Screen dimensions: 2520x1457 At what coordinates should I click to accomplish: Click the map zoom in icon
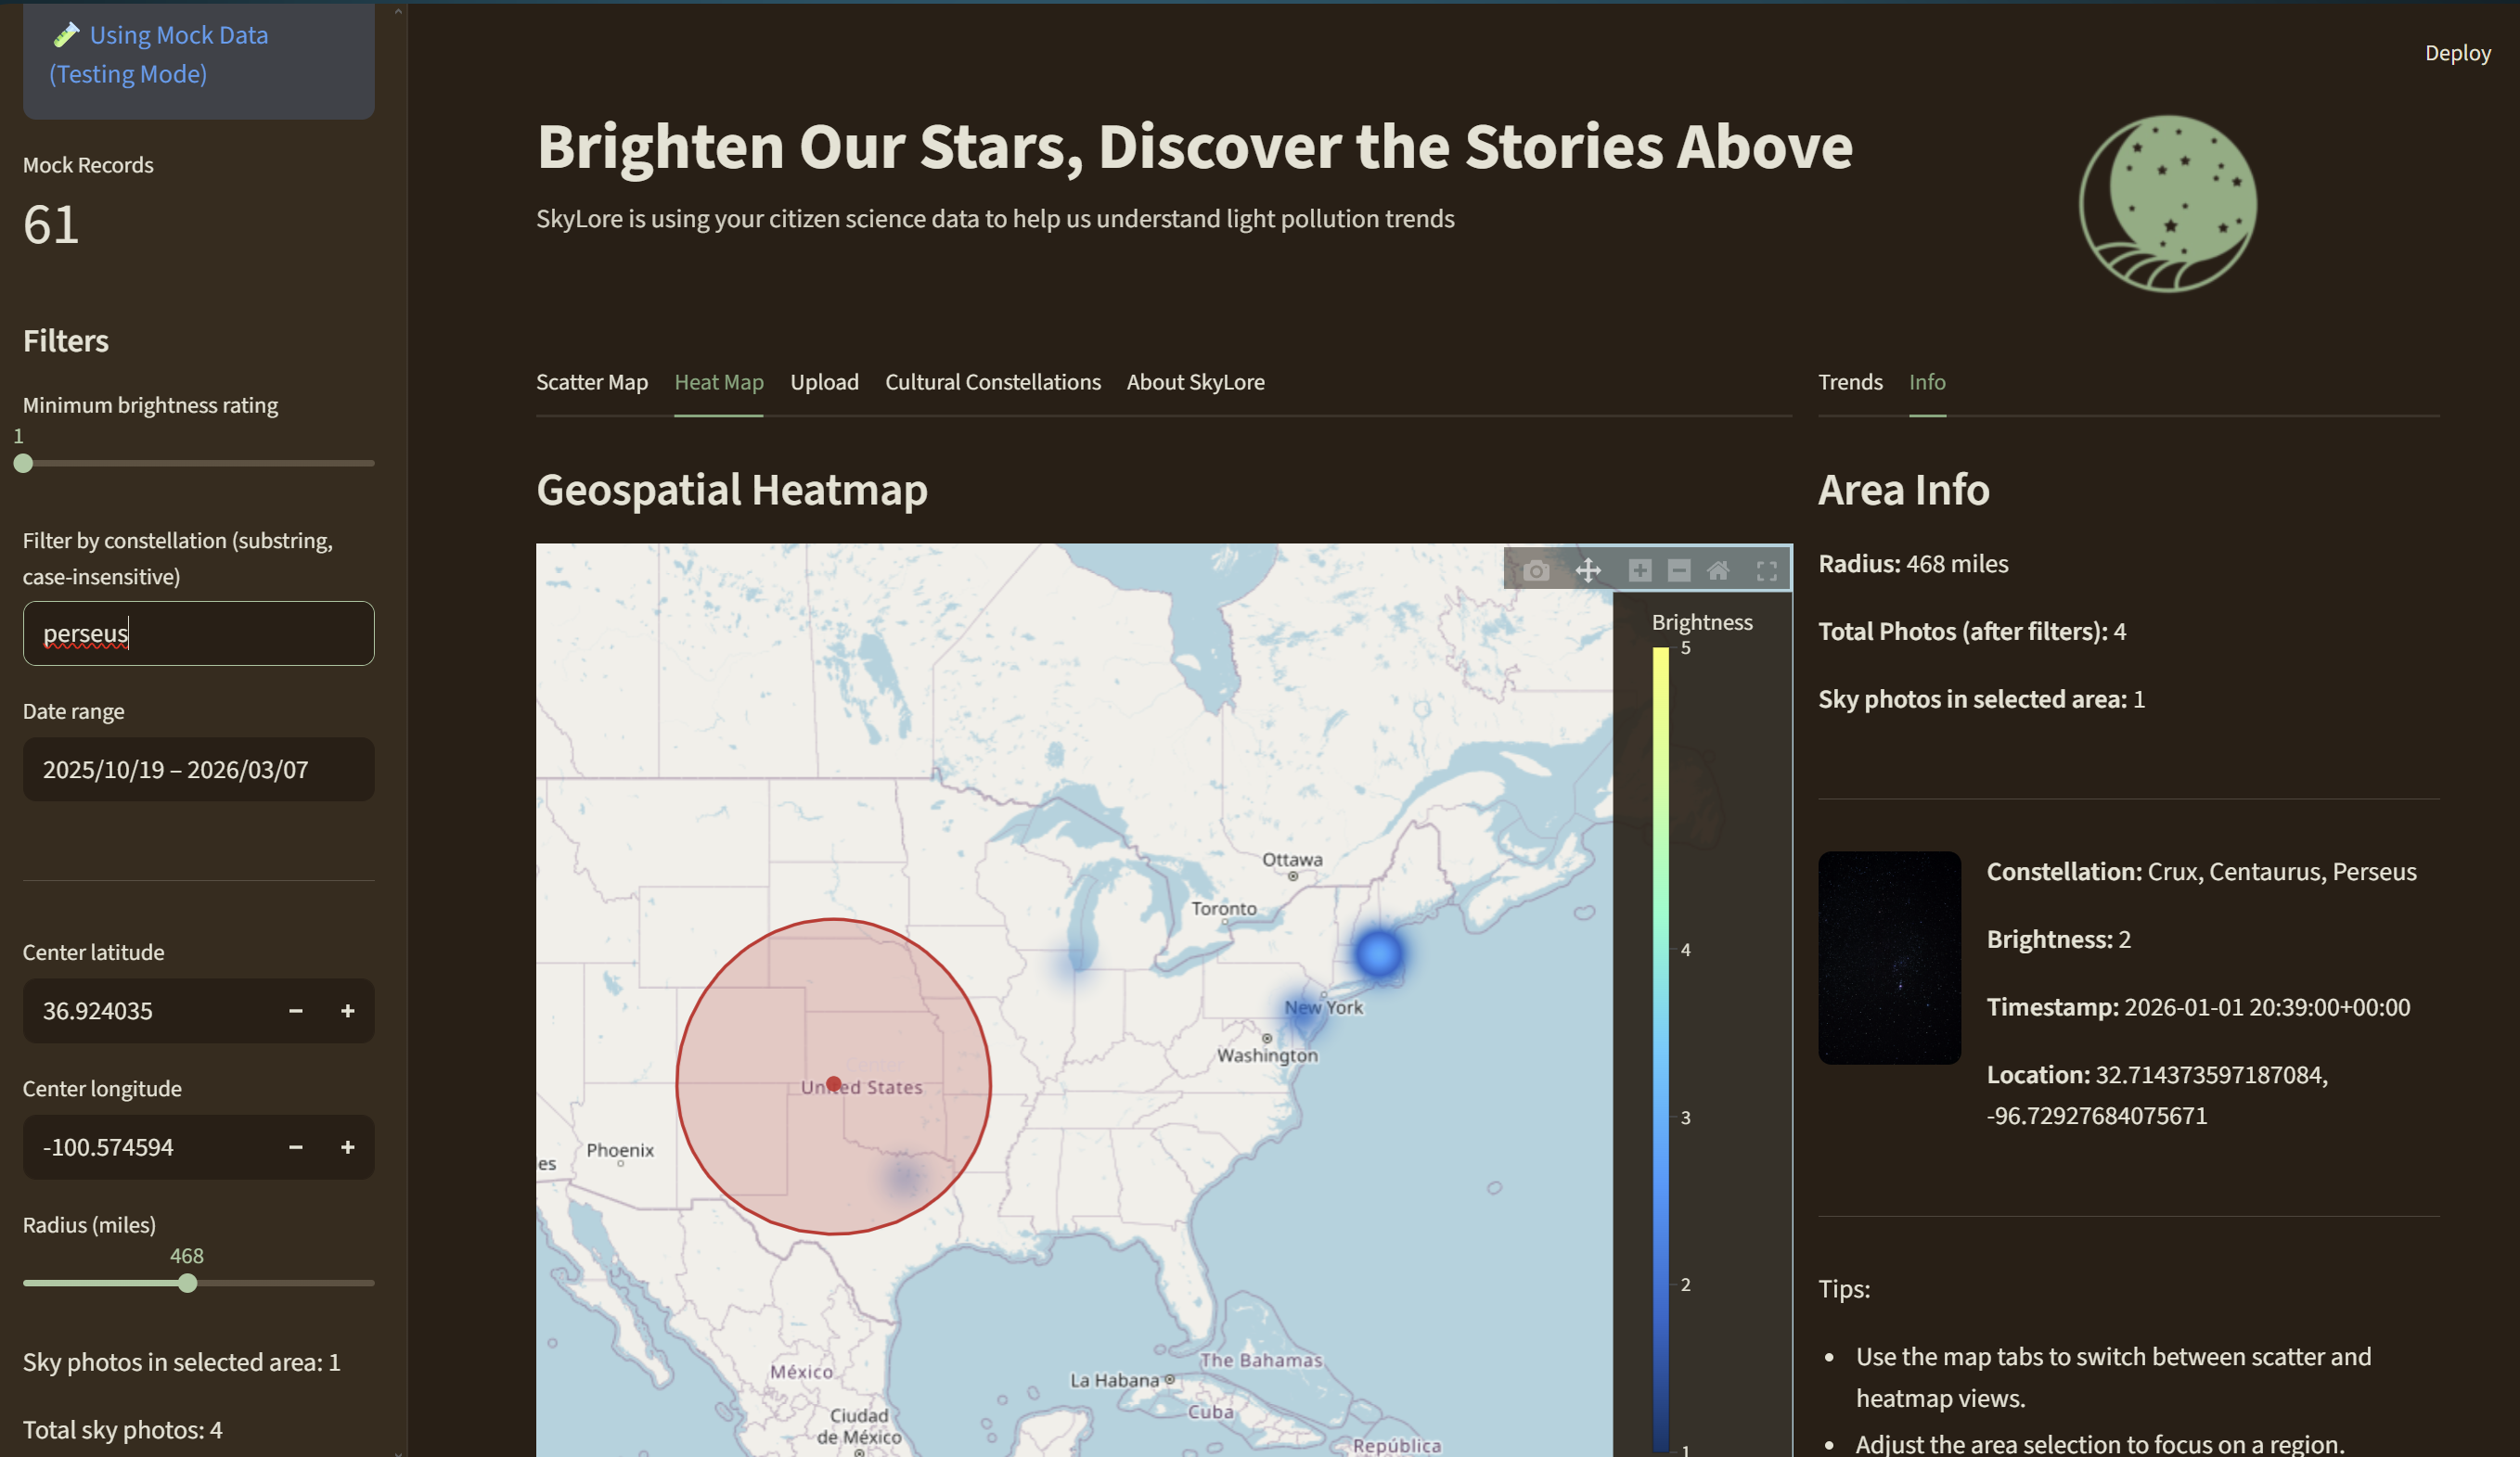(x=1640, y=570)
